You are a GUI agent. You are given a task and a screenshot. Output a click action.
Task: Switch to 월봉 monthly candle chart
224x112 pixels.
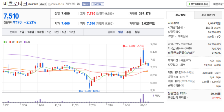tap(137, 32)
